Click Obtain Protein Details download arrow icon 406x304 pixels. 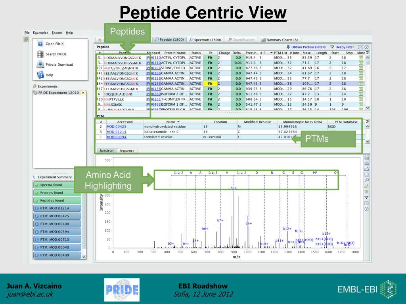pos(288,47)
